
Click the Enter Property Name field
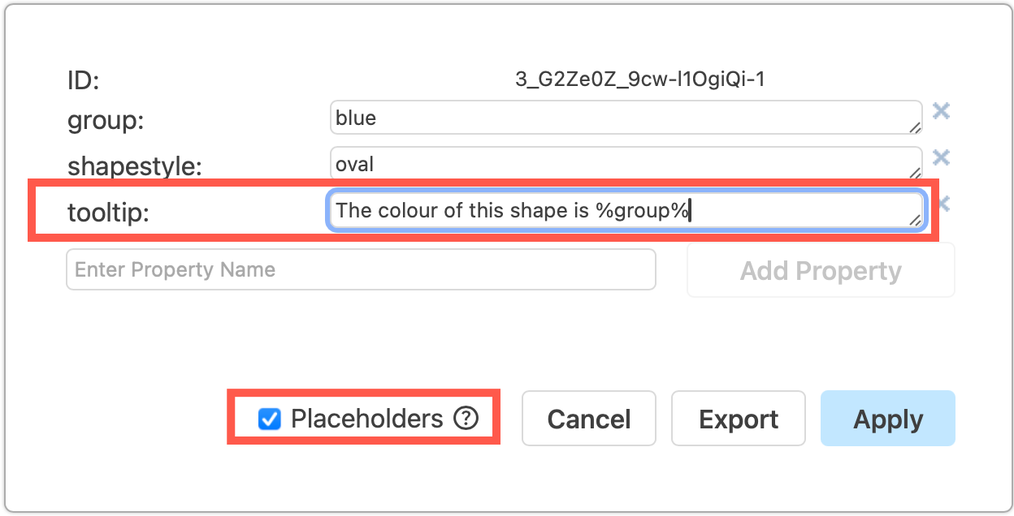coord(361,269)
